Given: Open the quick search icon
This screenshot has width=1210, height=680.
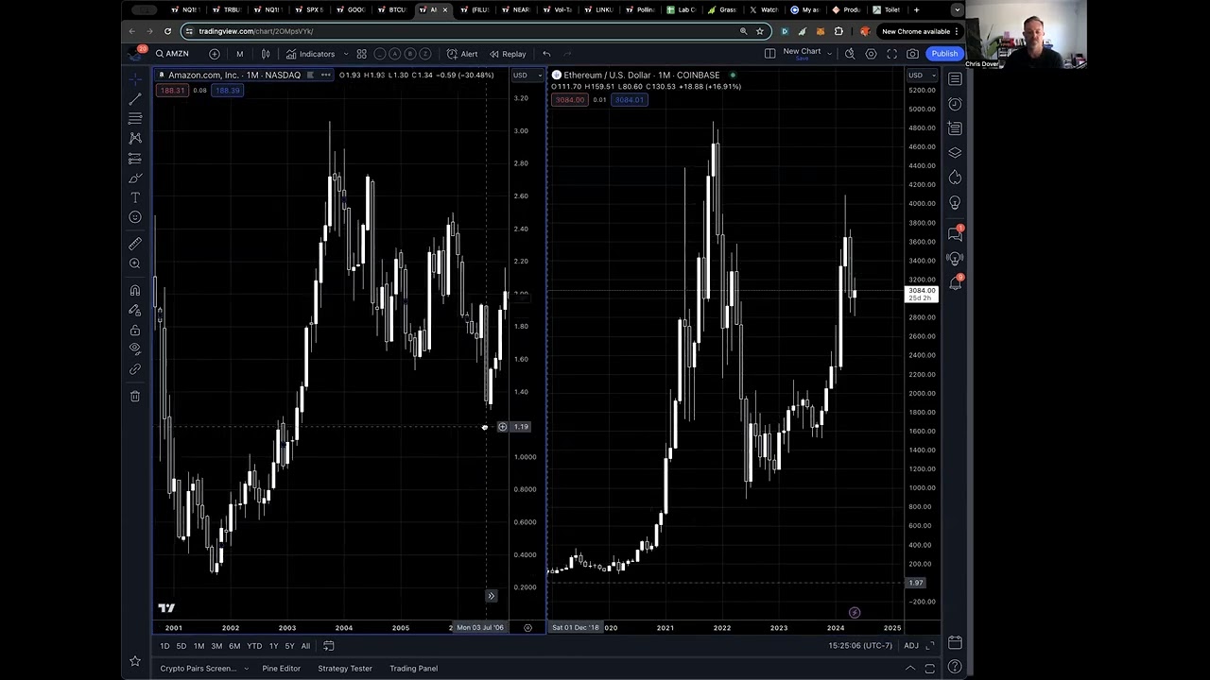Looking at the screenshot, I should tap(850, 54).
